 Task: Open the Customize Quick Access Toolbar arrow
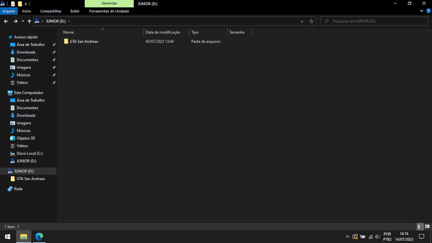click(x=26, y=4)
